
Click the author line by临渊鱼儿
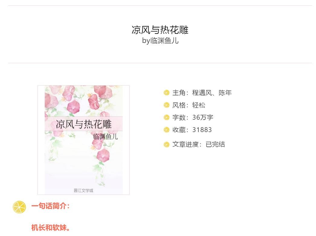[160, 41]
